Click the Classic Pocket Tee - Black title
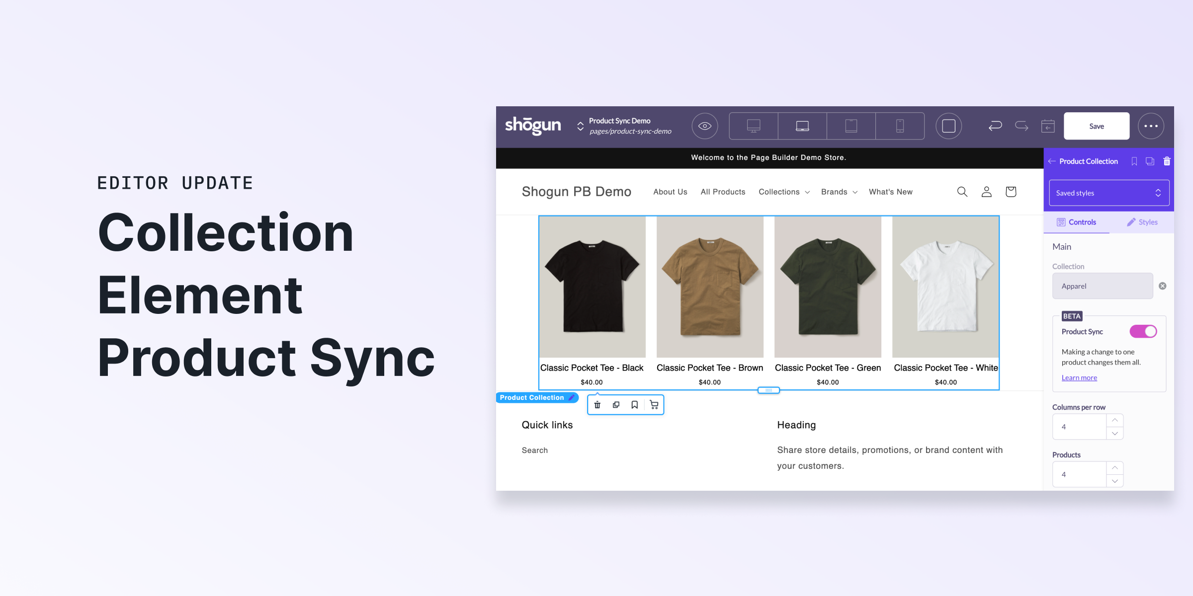Viewport: 1193px width, 596px height. 592,368
